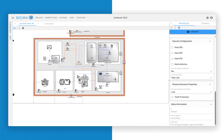Click the Kraftwerk 2025 project title

pos(120,18)
